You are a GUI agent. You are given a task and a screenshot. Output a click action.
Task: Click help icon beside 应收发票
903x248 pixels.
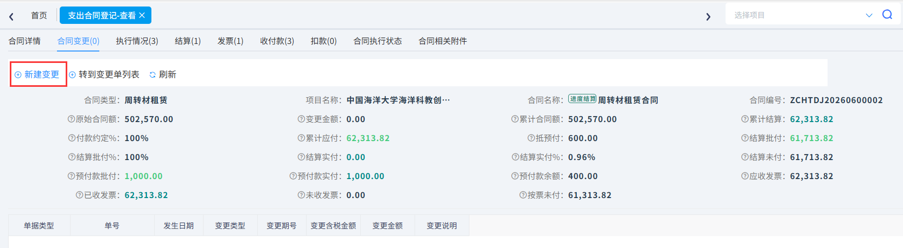pos(745,176)
